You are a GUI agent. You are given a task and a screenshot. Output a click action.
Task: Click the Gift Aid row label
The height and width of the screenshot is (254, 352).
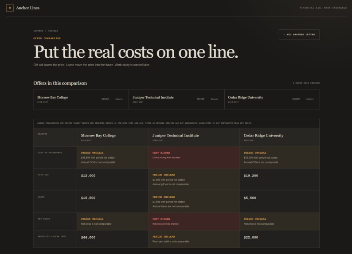point(43,175)
